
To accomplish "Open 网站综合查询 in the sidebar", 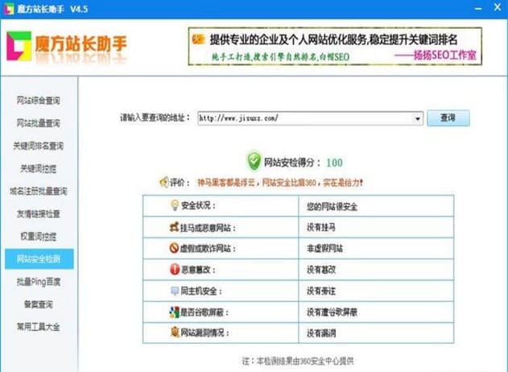I will (x=38, y=101).
